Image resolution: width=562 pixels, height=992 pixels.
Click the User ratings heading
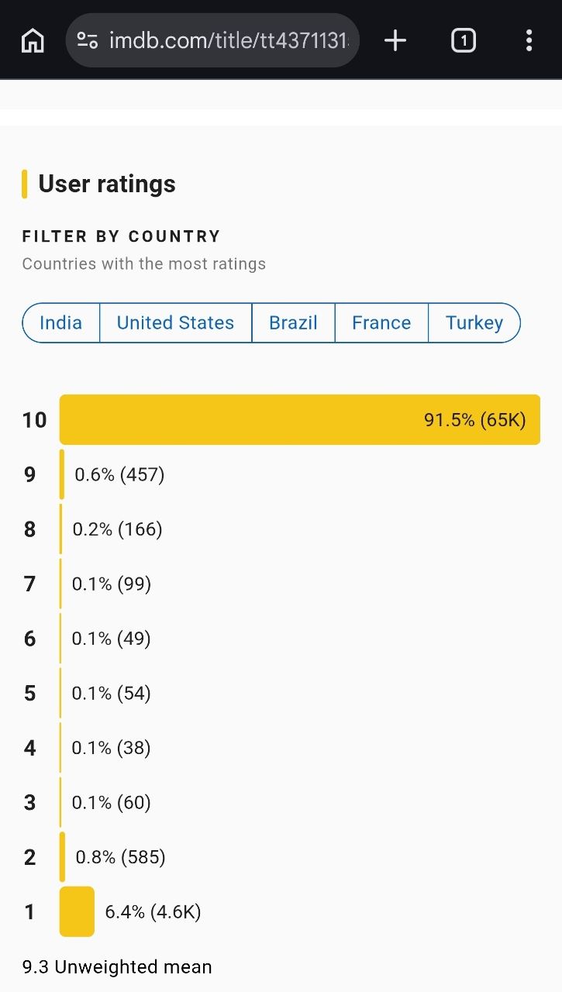point(107,184)
